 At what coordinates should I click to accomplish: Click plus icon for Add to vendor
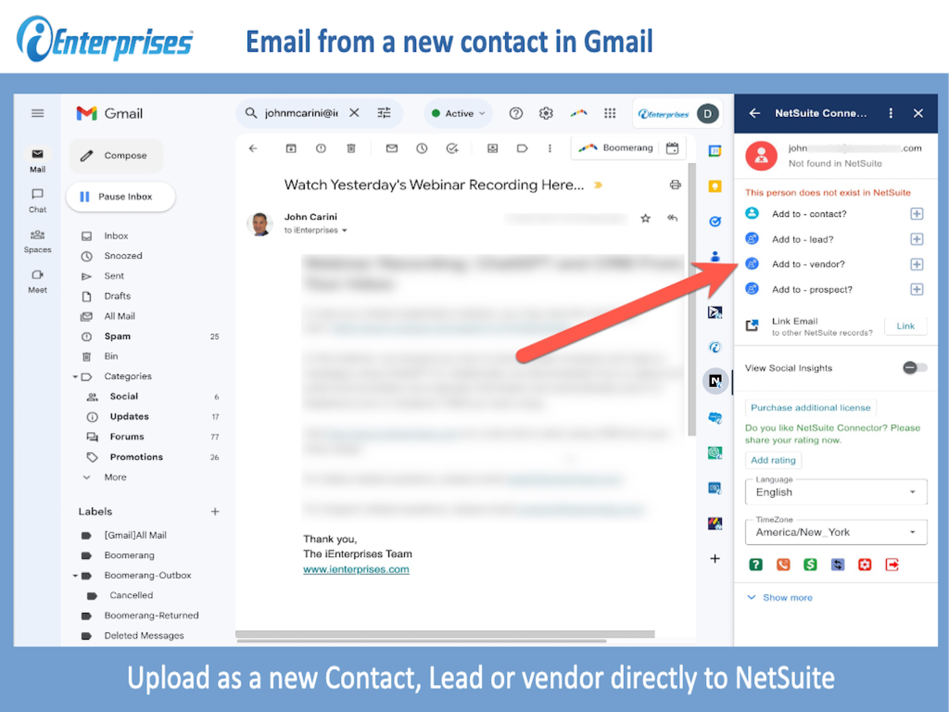point(916,265)
